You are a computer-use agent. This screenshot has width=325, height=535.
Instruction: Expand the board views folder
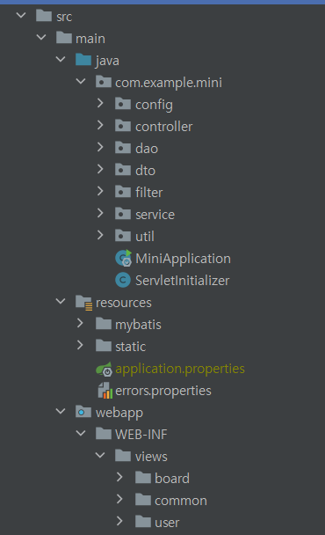(x=119, y=477)
